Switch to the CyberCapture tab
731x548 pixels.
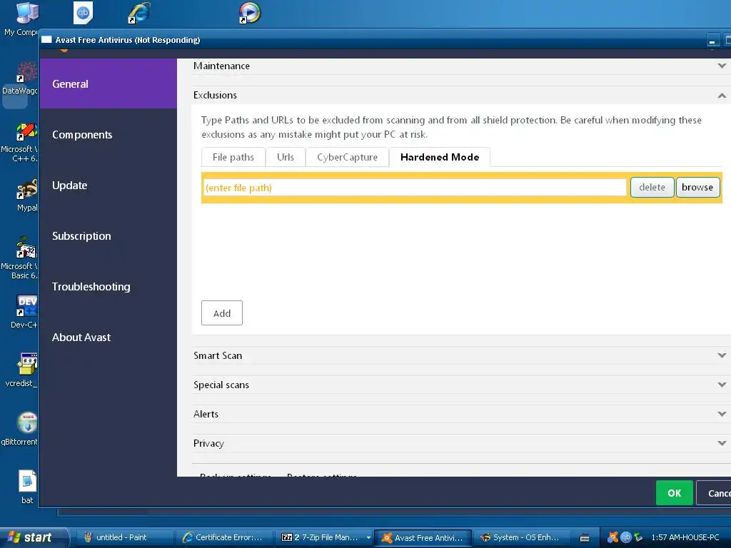[348, 157]
